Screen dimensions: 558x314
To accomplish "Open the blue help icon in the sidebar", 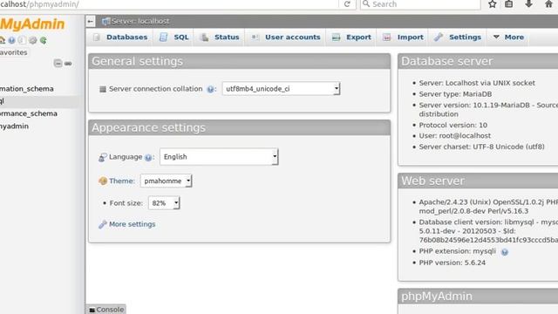I will 11,40.
